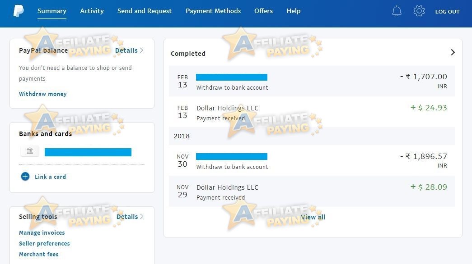Click the 2018 year divider label
Viewport: 472px width, 264px height.
point(182,136)
